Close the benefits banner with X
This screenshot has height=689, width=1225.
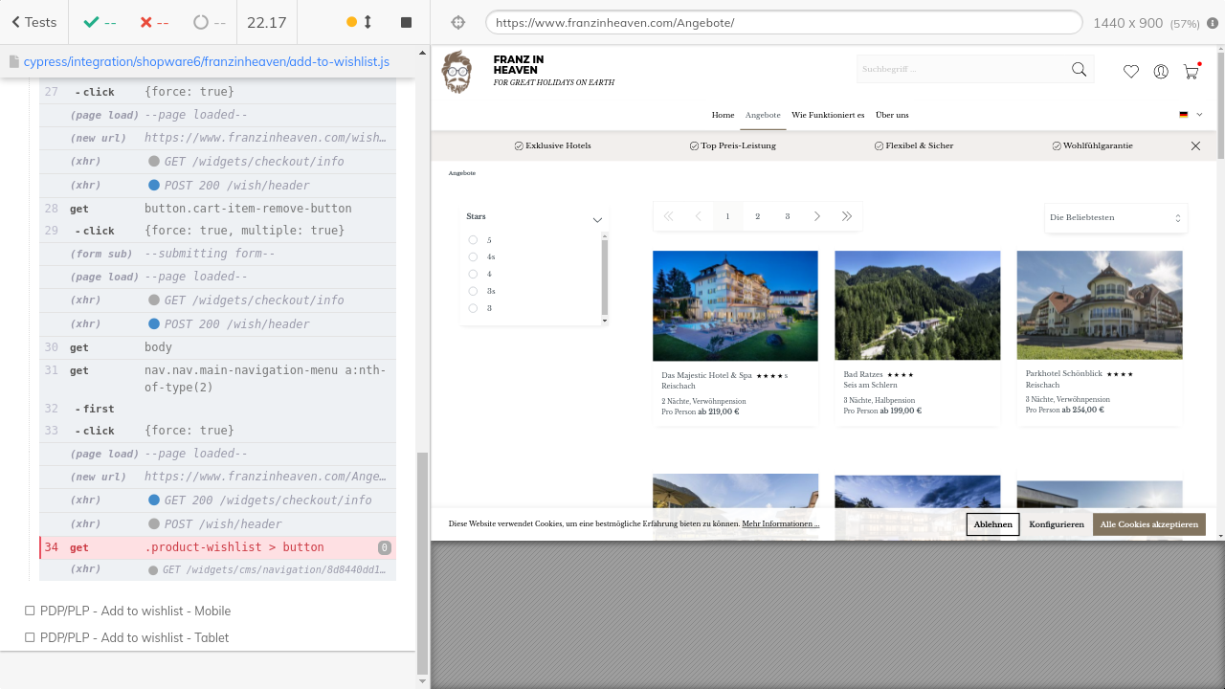click(x=1195, y=146)
